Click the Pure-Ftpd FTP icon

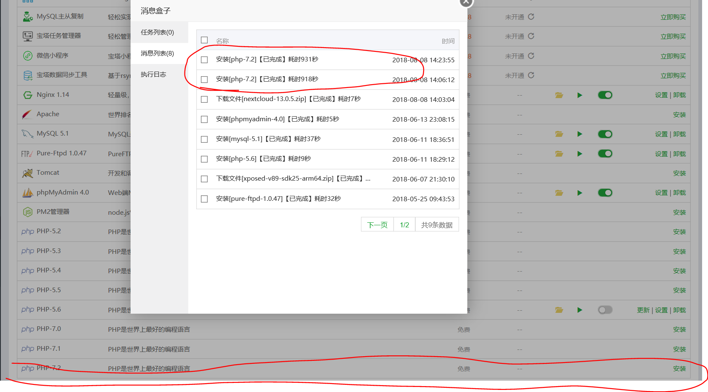point(27,154)
